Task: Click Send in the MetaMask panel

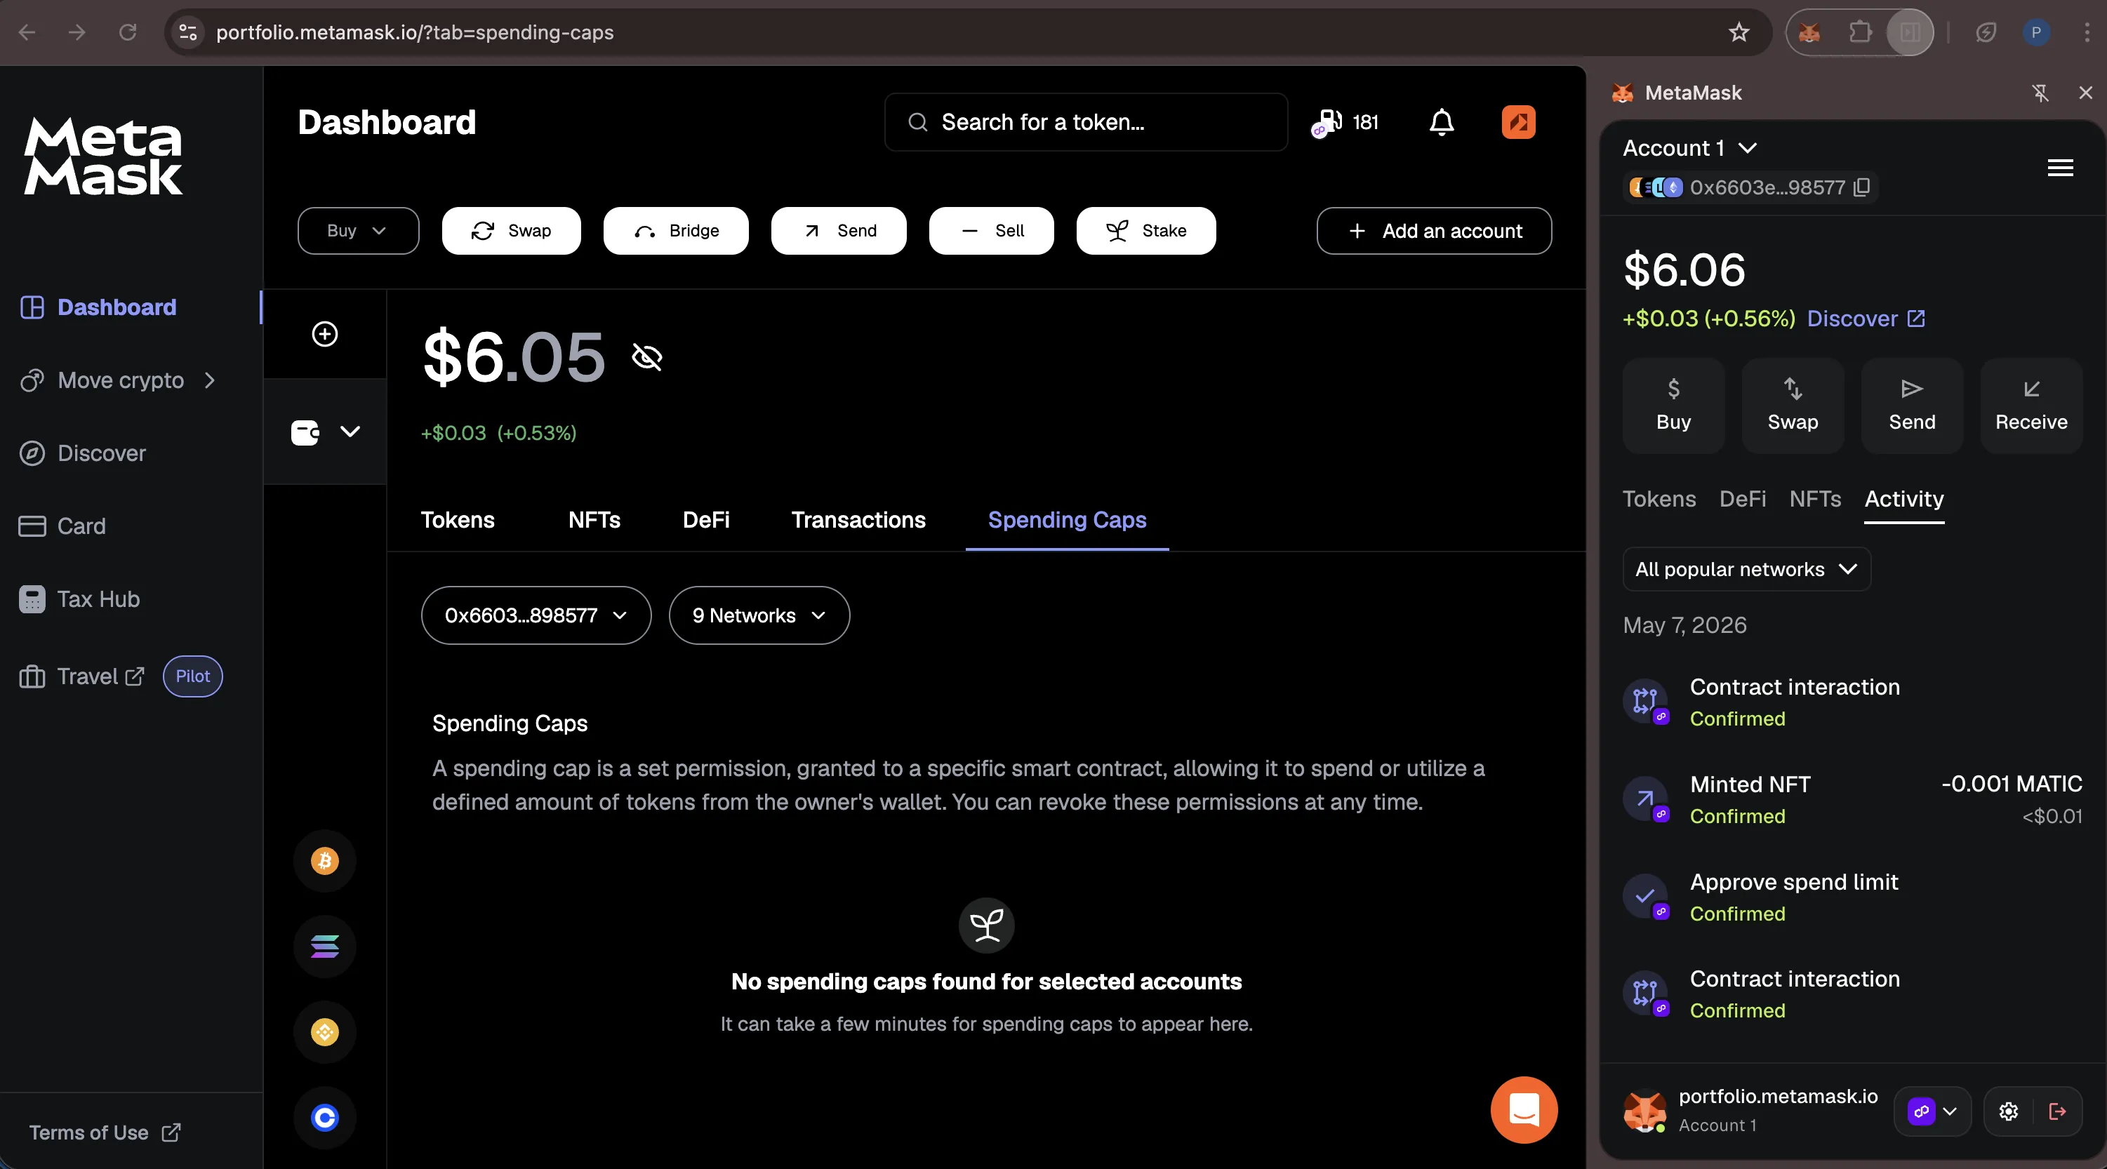Action: click(x=1911, y=406)
